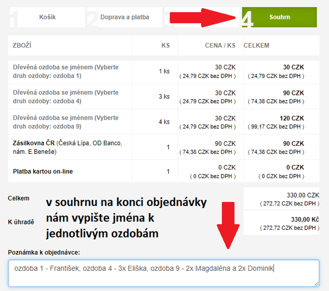
Task: Click the Zásilkovna ČR delivery row
Action: [67, 147]
